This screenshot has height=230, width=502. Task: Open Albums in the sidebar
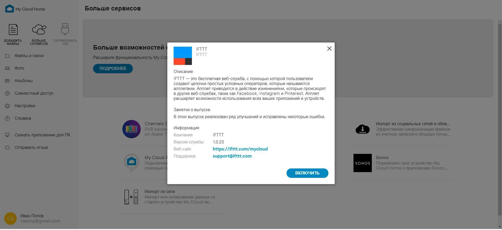[x=24, y=81]
